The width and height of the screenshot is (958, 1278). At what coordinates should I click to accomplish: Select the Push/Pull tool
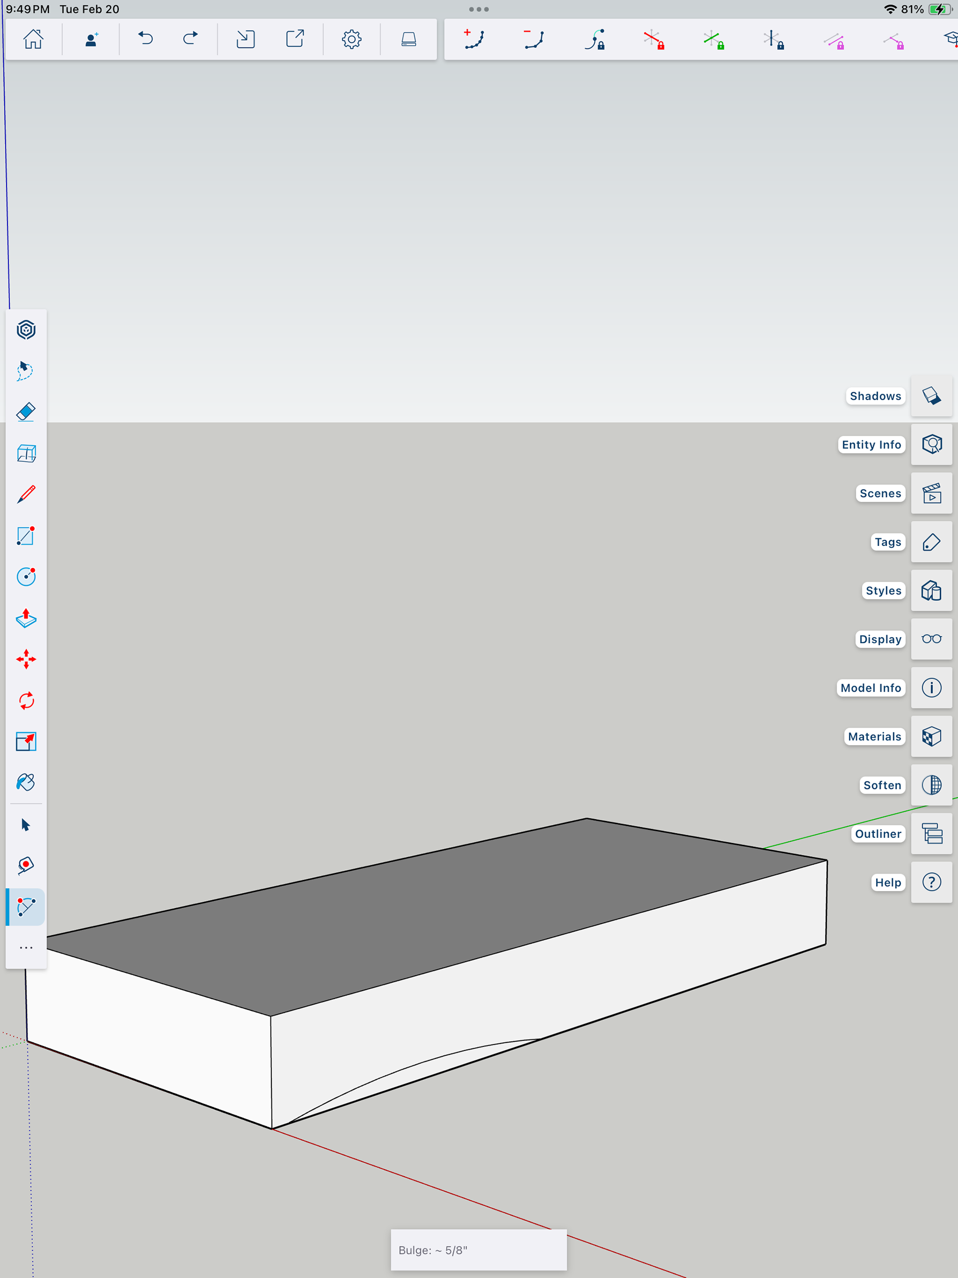(26, 618)
